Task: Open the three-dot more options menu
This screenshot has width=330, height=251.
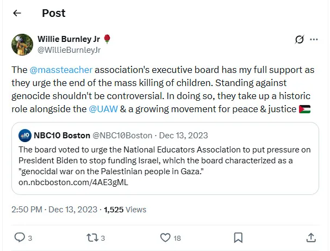Action: tap(314, 40)
